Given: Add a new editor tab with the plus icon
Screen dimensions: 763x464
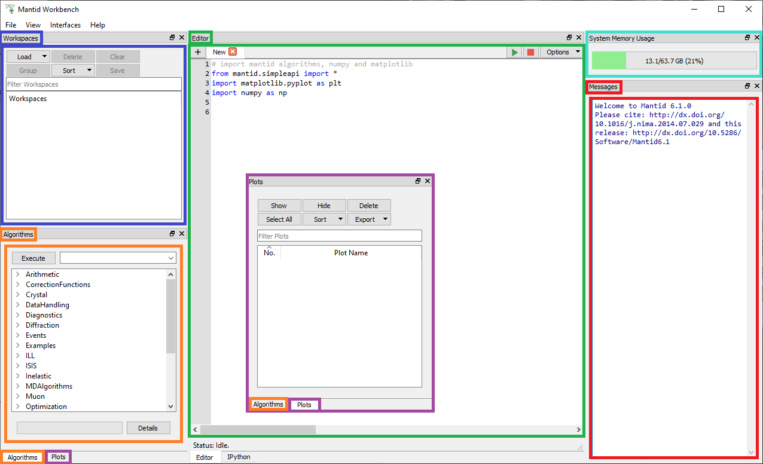Looking at the screenshot, I should [x=198, y=52].
